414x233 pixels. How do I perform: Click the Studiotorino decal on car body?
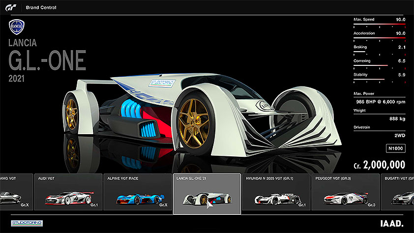(162, 84)
